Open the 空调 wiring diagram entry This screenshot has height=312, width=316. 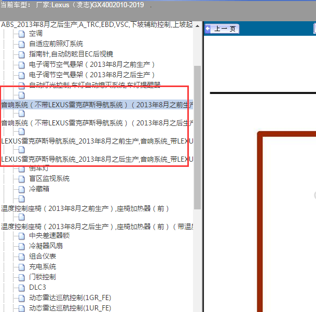click(x=36, y=33)
